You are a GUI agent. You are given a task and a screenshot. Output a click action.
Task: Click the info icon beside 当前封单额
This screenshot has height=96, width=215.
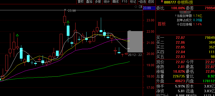coord(176,16)
